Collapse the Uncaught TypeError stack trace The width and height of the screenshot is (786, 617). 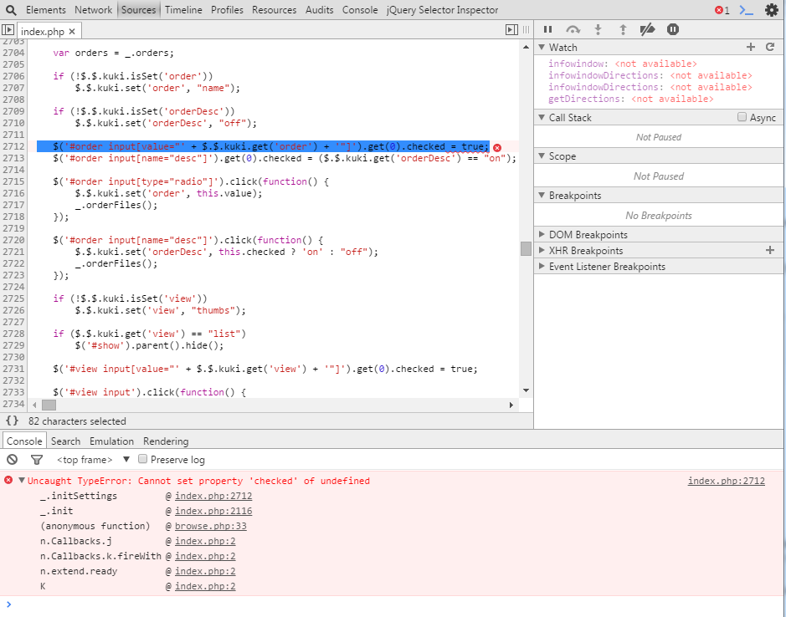click(21, 481)
